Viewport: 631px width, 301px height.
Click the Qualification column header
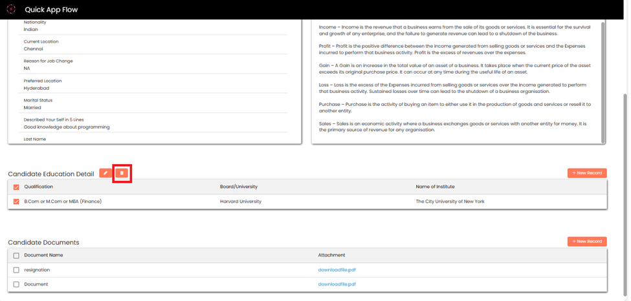coord(39,187)
